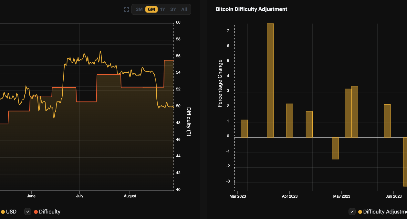Click the 7 tick on the percentage axis
Screen dimensions: 407x219
click(x=228, y=31)
